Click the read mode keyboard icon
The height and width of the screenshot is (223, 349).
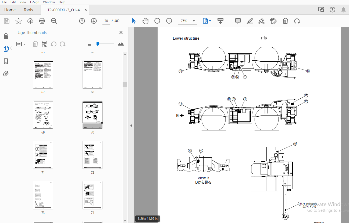pyautogui.click(x=220, y=21)
